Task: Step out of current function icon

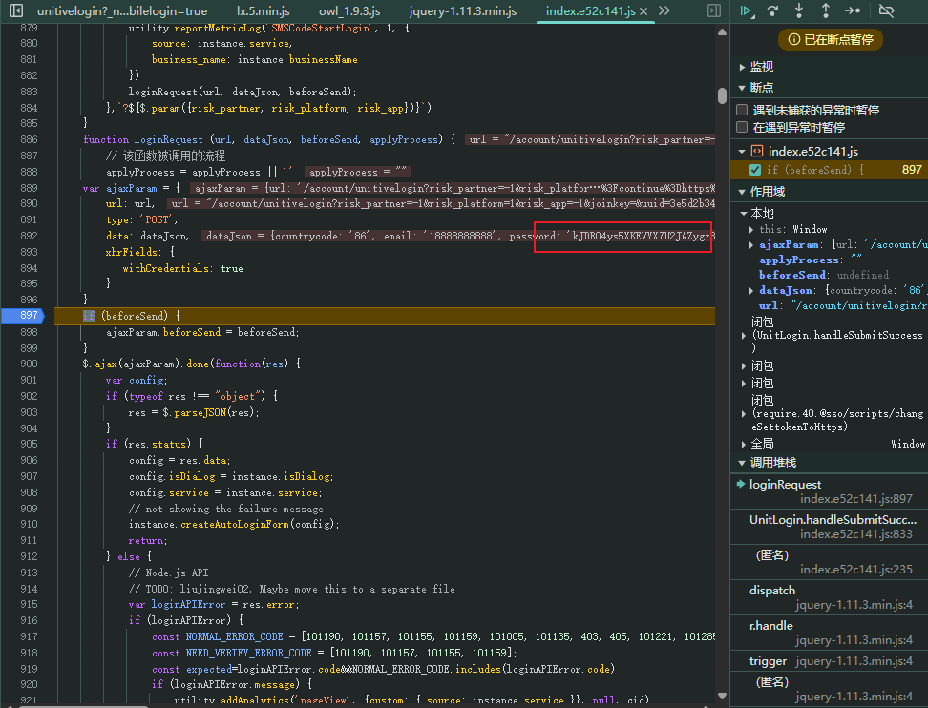Action: [826, 10]
